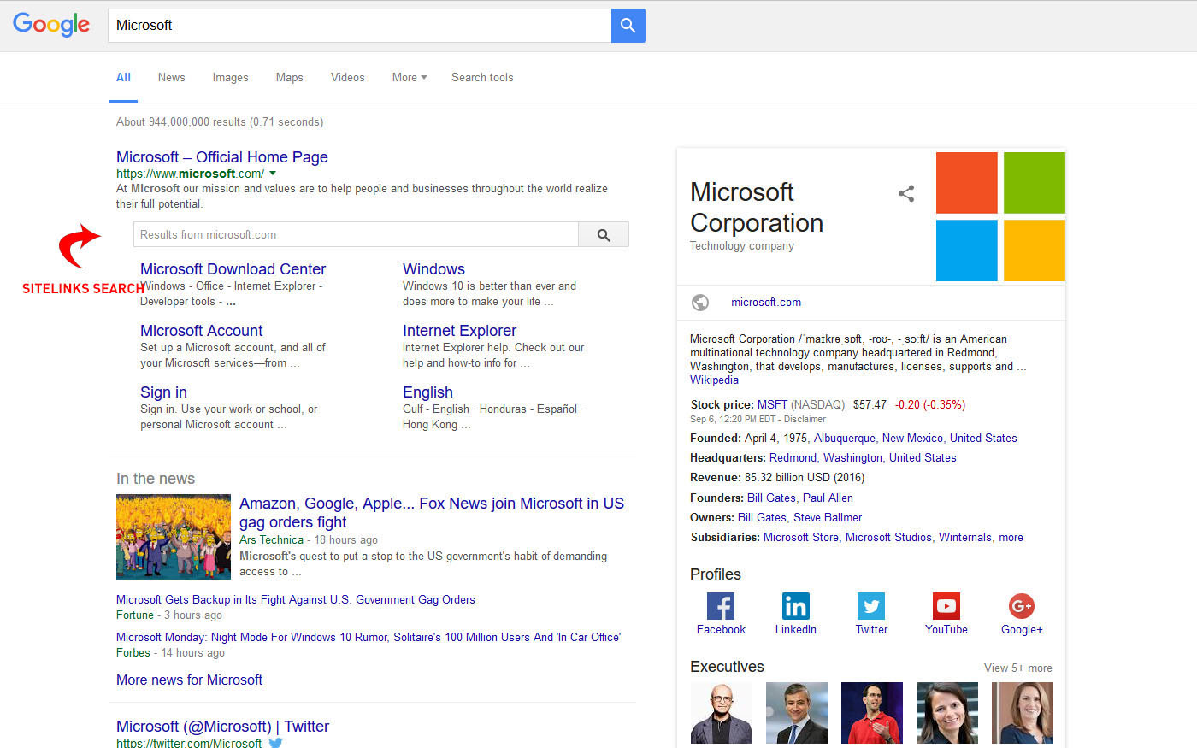Open the Windows sitelink
1197x748 pixels.
tap(433, 269)
